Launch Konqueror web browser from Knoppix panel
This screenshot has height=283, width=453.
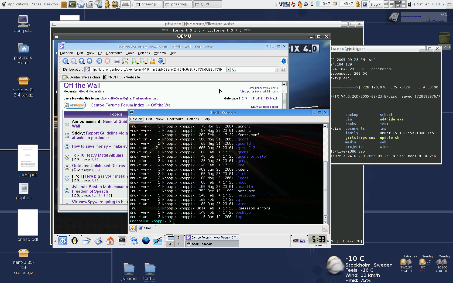134,241
